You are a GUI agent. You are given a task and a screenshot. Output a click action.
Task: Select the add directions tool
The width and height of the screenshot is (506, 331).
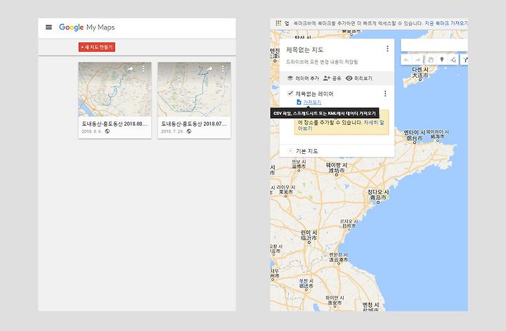click(x=465, y=60)
